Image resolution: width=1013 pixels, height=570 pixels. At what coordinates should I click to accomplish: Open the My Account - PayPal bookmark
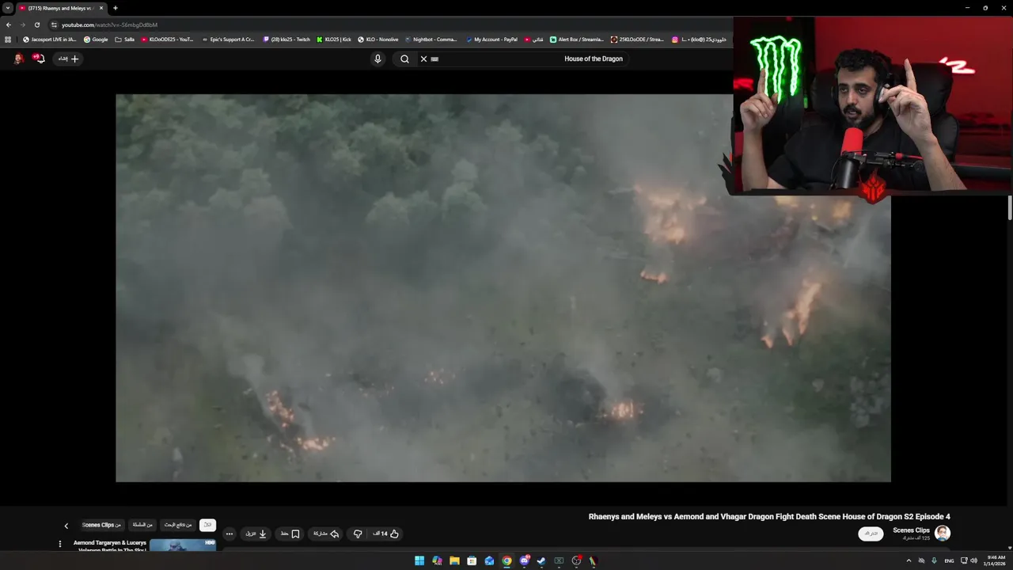click(x=492, y=39)
